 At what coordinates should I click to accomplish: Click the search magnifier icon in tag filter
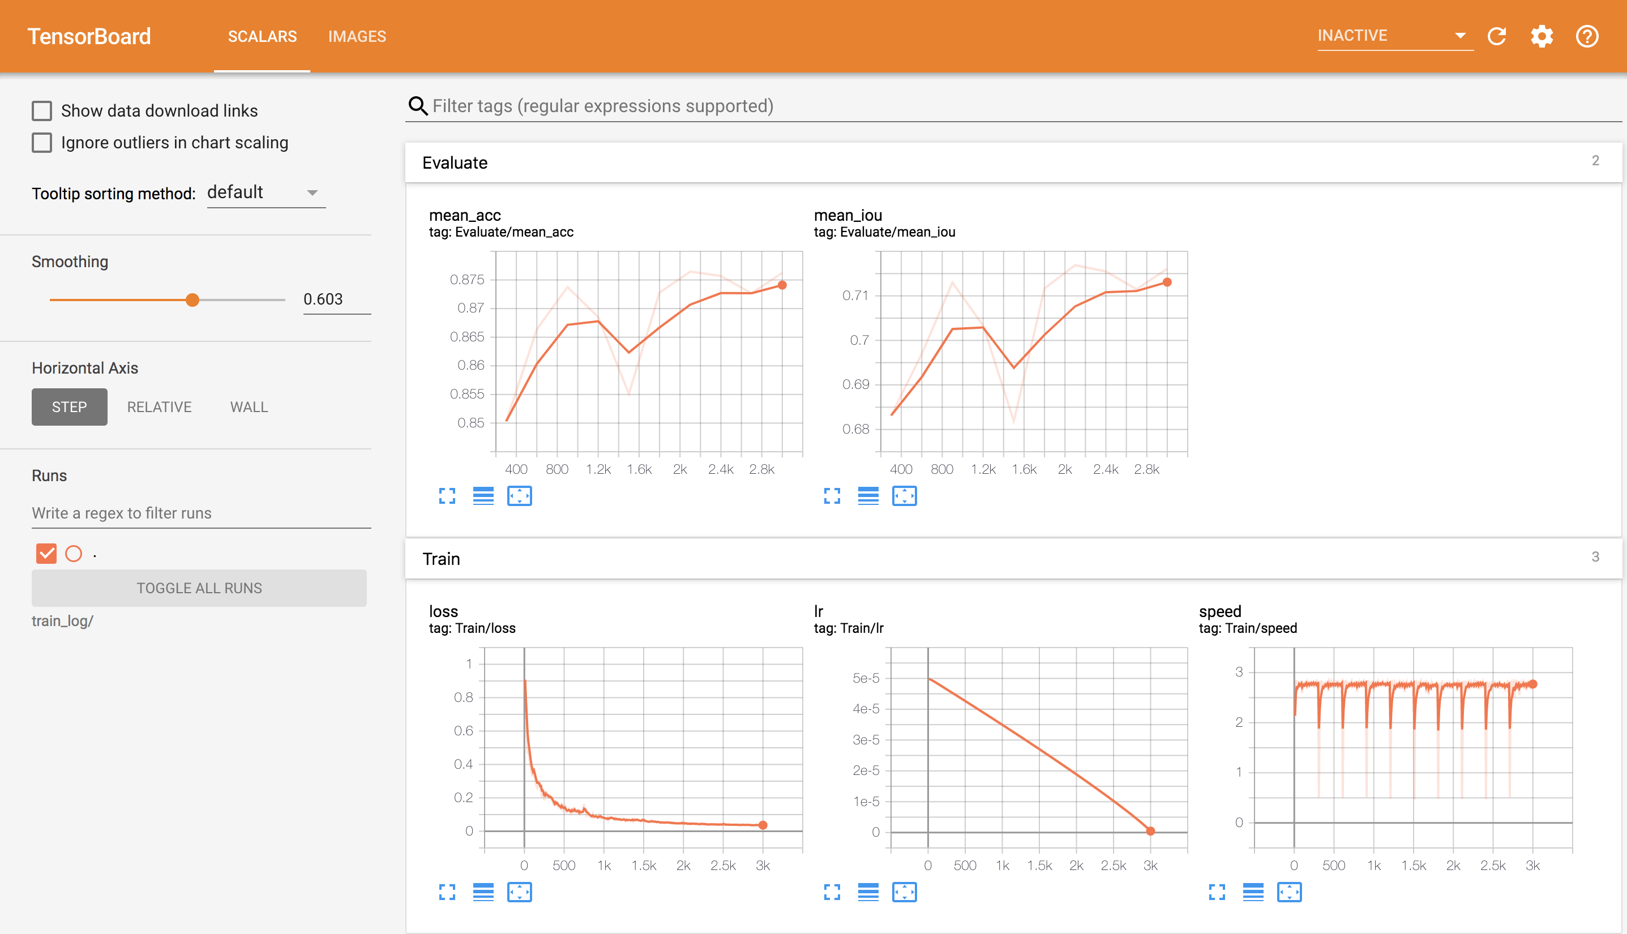(x=418, y=106)
